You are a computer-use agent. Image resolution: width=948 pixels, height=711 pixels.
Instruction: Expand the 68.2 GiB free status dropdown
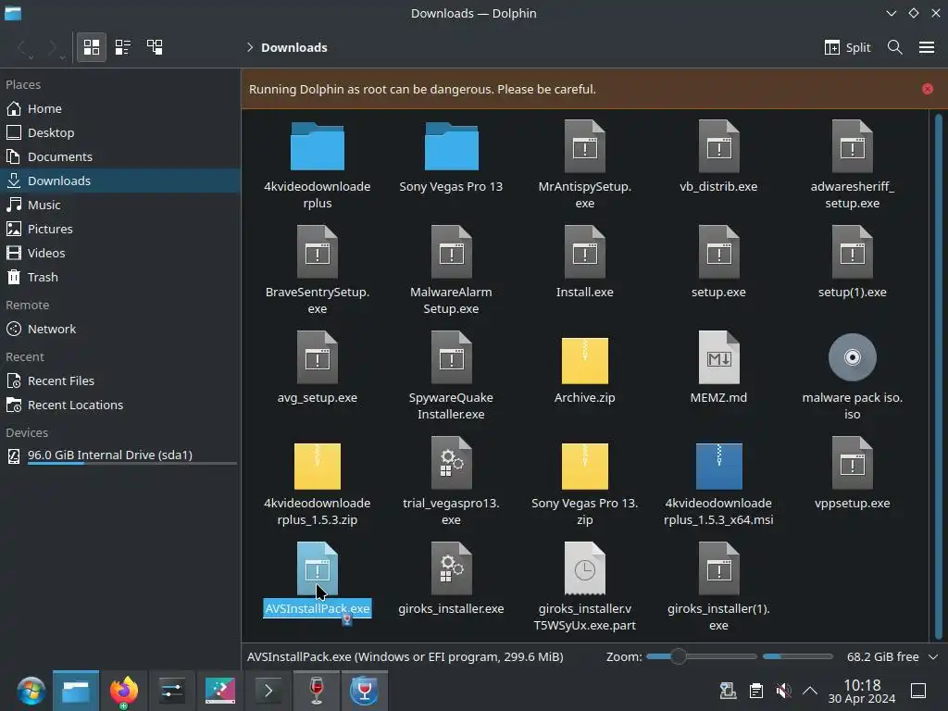tap(933, 656)
